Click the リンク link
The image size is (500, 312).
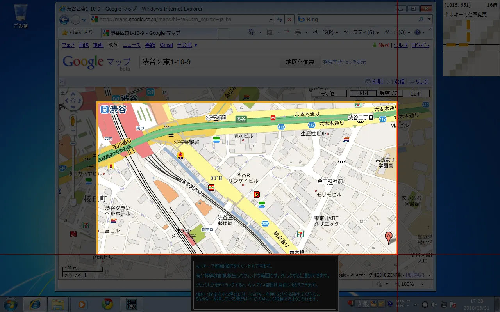(422, 82)
